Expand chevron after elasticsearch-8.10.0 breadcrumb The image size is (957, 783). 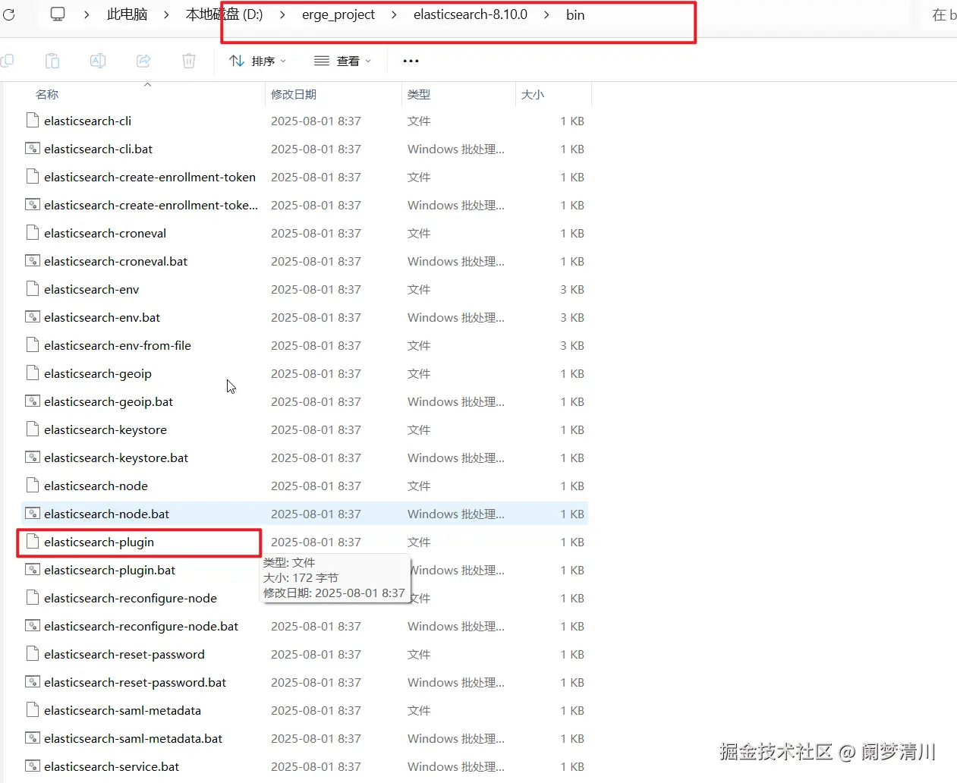546,14
